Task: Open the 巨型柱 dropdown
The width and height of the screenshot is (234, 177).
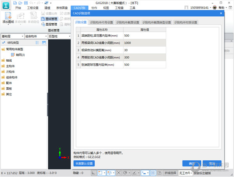Action: 60,36
